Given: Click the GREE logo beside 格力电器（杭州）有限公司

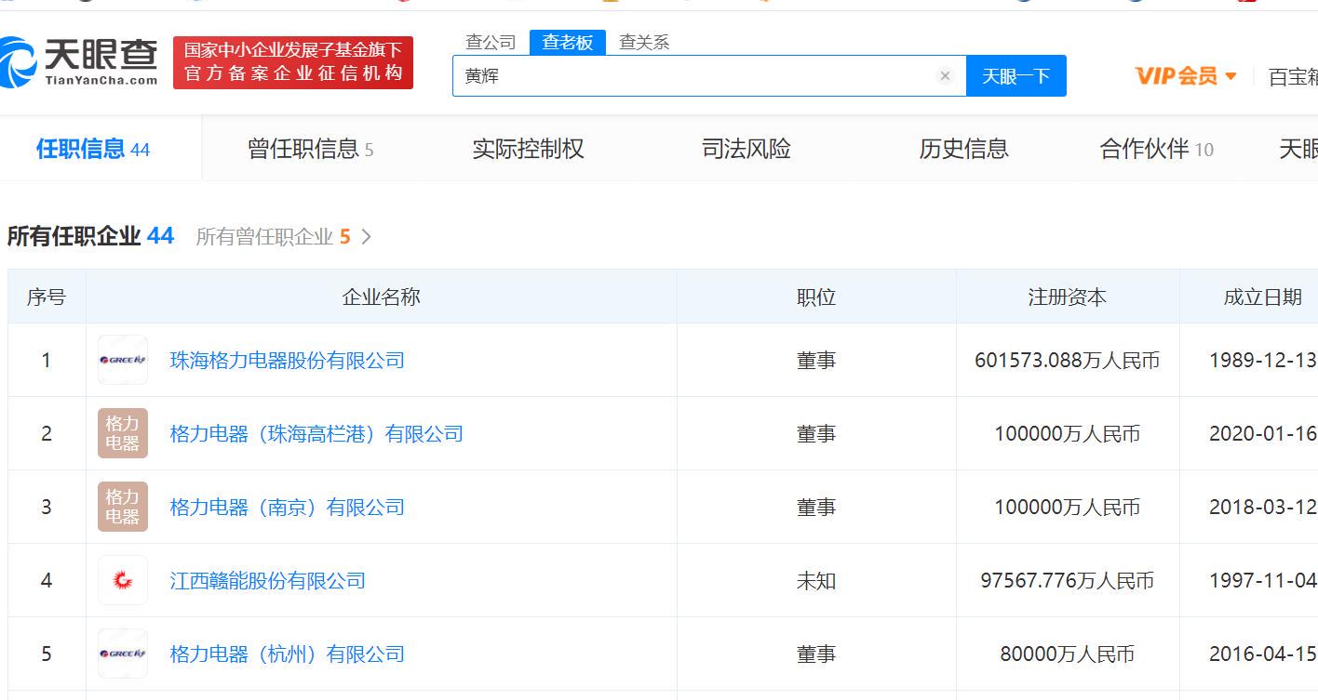Looking at the screenshot, I should click(122, 654).
